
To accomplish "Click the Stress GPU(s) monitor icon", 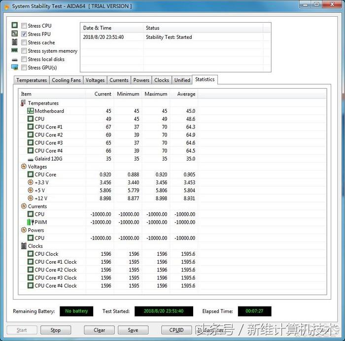I will (x=14, y=68).
